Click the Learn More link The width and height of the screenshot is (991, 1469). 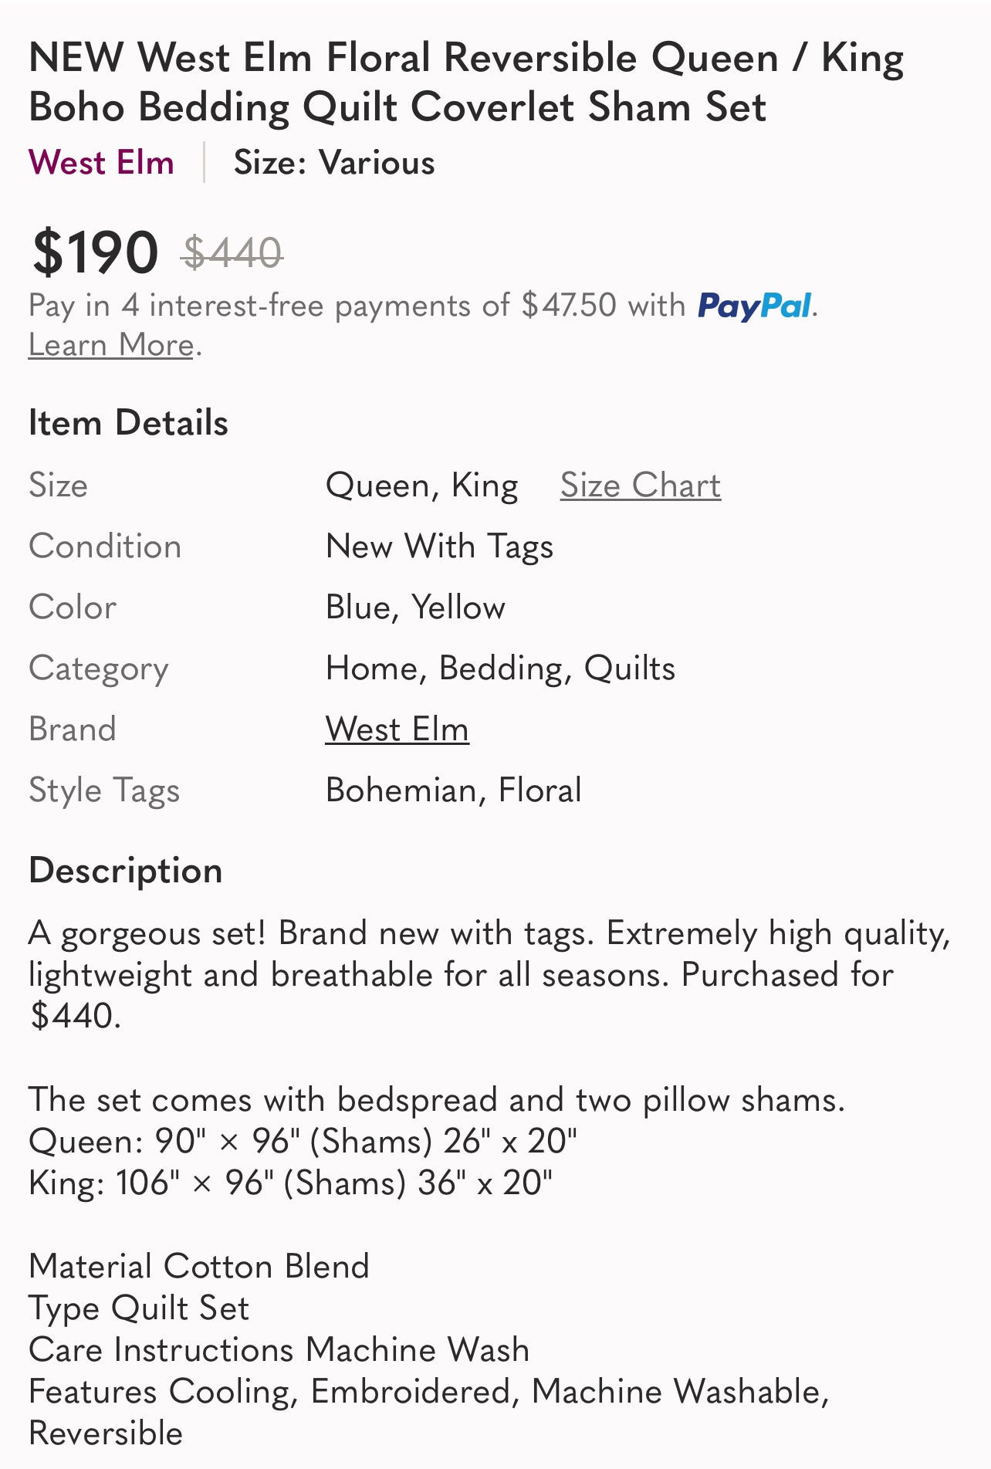(110, 345)
